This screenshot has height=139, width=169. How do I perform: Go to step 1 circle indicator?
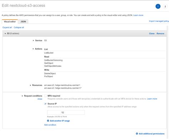158,6
